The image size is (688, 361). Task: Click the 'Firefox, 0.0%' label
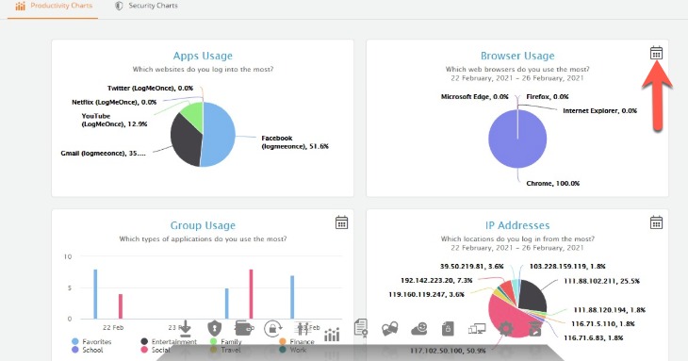coord(548,96)
